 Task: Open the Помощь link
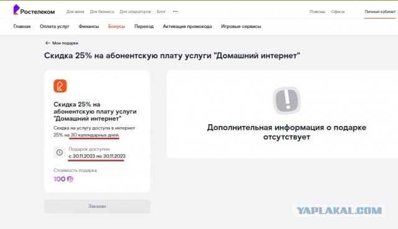coord(317,12)
